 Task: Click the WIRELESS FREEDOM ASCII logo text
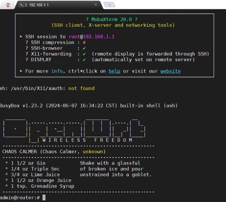[87, 140]
